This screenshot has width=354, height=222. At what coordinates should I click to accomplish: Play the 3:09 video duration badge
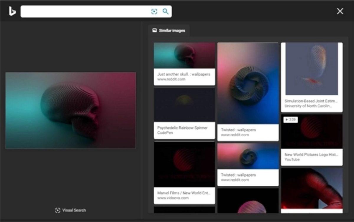(x=291, y=120)
